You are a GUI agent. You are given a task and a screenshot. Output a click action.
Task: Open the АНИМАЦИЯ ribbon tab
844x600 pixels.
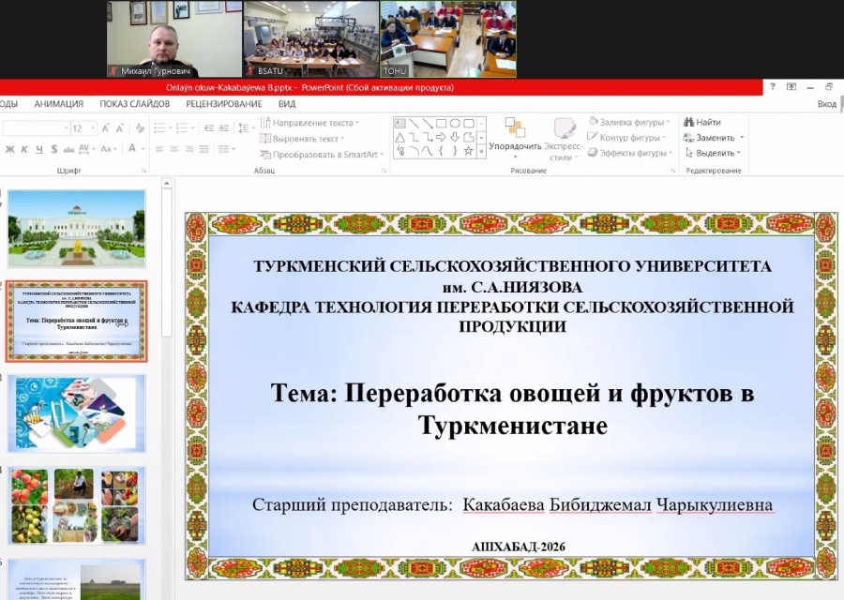point(58,104)
